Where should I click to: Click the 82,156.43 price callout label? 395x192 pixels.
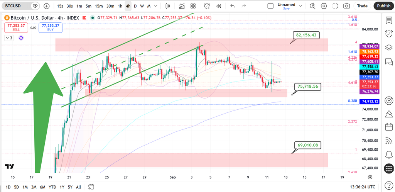pyautogui.click(x=306, y=35)
